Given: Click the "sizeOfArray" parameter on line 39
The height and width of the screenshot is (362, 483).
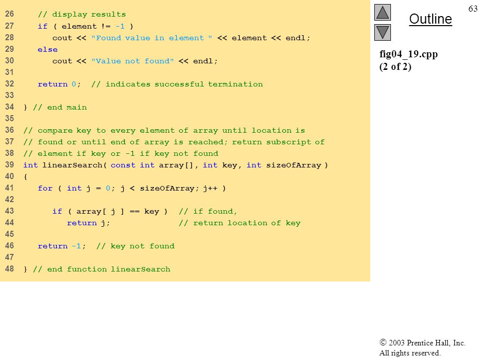Looking at the screenshot, I should click(x=293, y=165).
